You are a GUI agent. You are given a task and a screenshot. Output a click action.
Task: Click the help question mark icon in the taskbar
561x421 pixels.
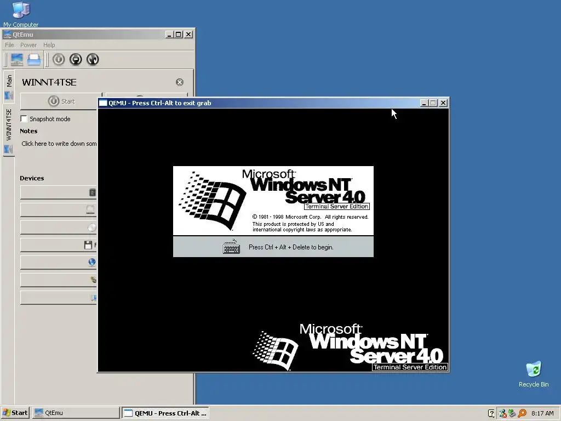point(491,413)
